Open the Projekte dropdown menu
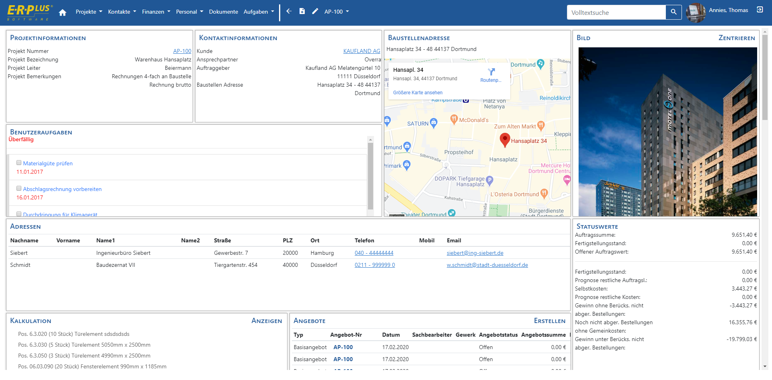The image size is (772, 380). 89,12
